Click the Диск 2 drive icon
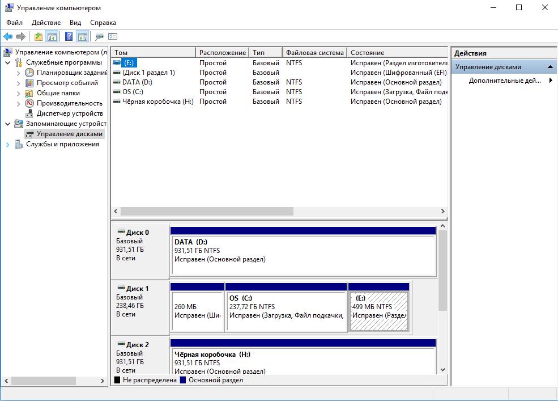This screenshot has height=401, width=558. coord(121,344)
